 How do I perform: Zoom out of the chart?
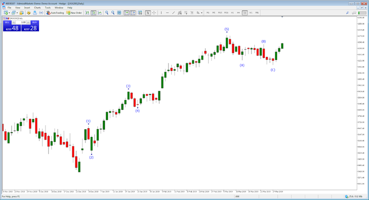(x=113, y=13)
